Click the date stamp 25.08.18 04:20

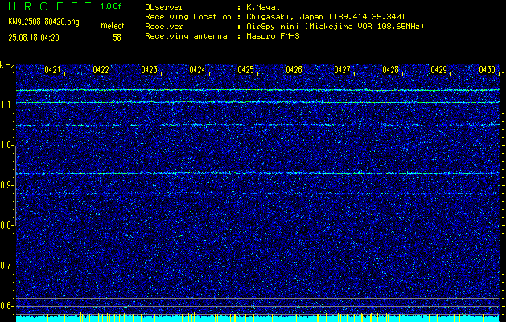(34, 38)
